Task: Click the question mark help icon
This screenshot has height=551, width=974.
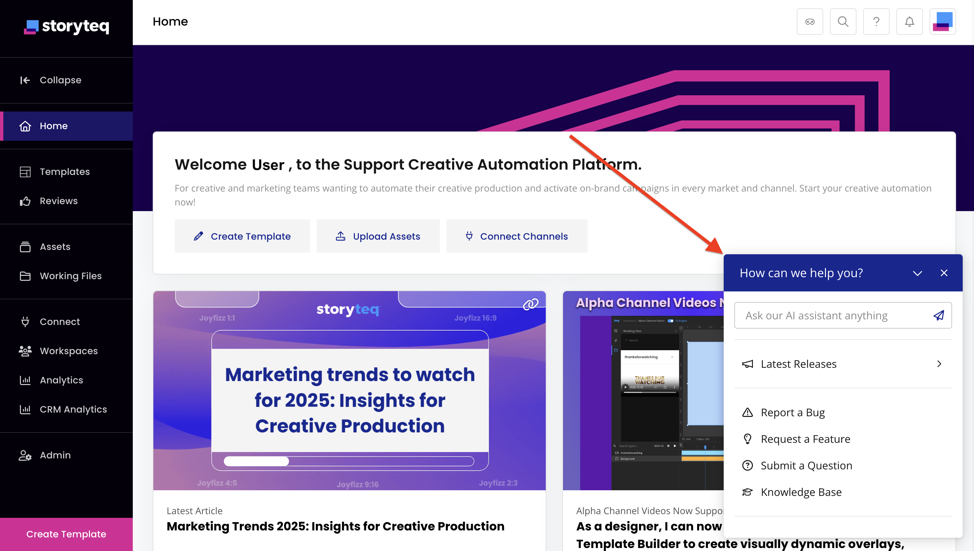Action: [876, 22]
